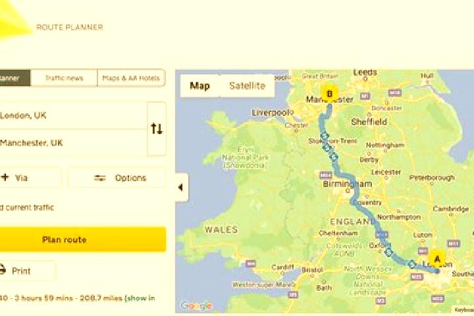474x316 pixels.
Task: Select the yellow B marker at Manchester
Action: 329,94
